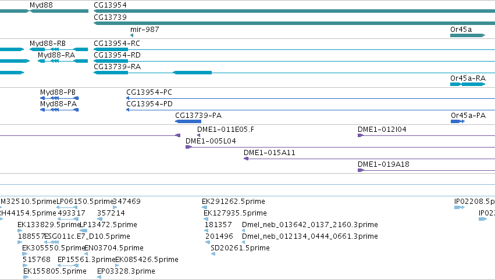Select the LP06150.5prime EST glyph

pos(67,207)
